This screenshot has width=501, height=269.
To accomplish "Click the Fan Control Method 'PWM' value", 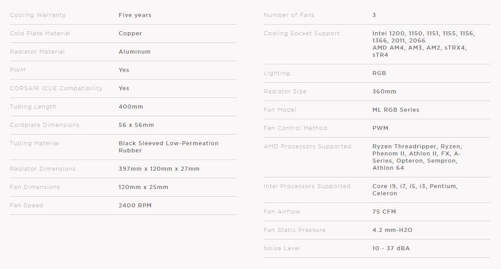I will [x=380, y=128].
